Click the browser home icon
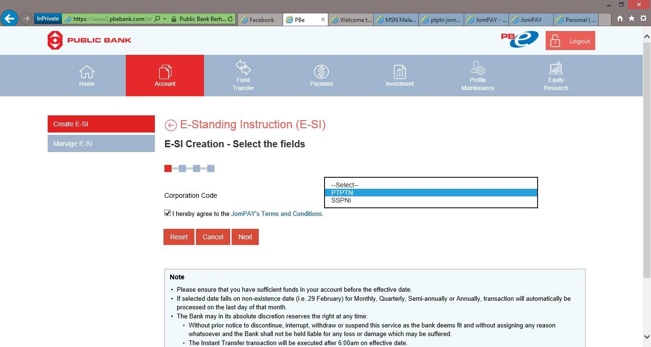 click(x=620, y=19)
